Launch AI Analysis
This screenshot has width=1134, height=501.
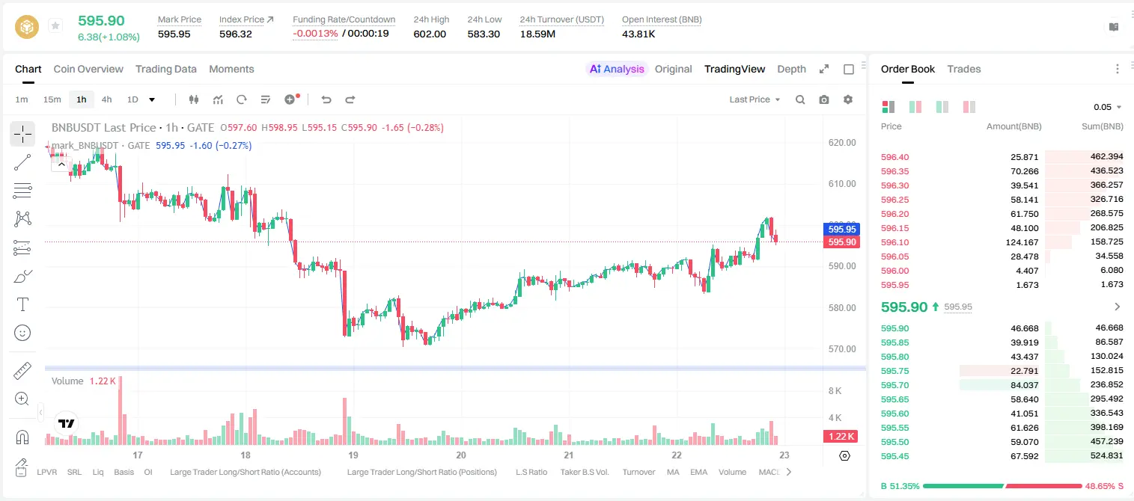pos(616,69)
